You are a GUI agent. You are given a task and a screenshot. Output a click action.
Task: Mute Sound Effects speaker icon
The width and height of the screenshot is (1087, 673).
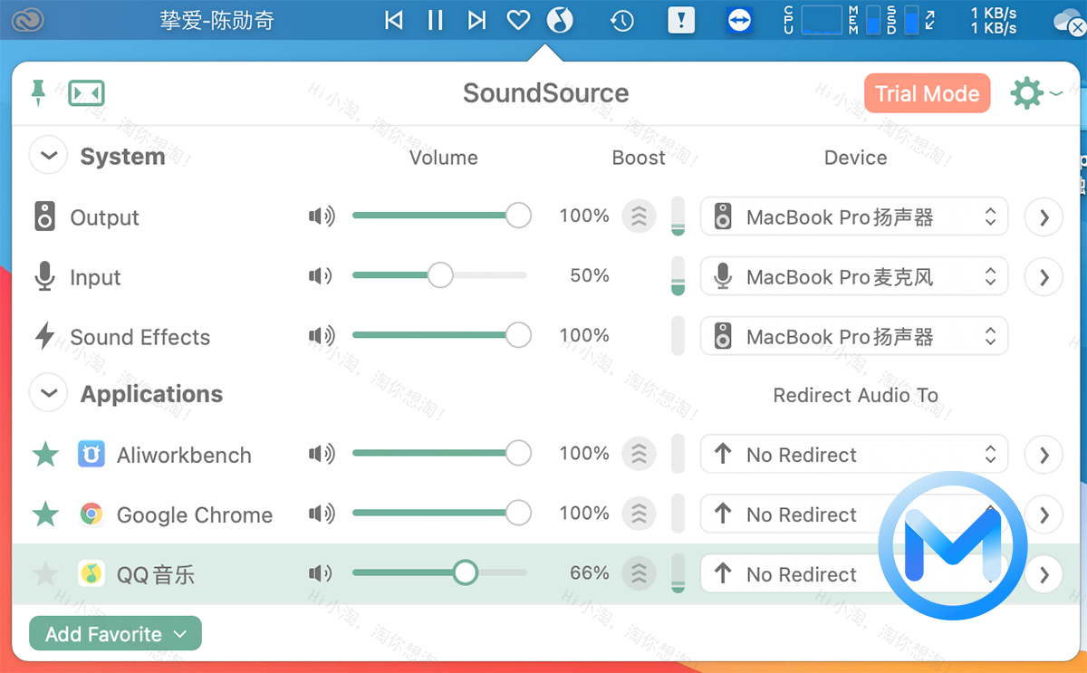tap(322, 335)
